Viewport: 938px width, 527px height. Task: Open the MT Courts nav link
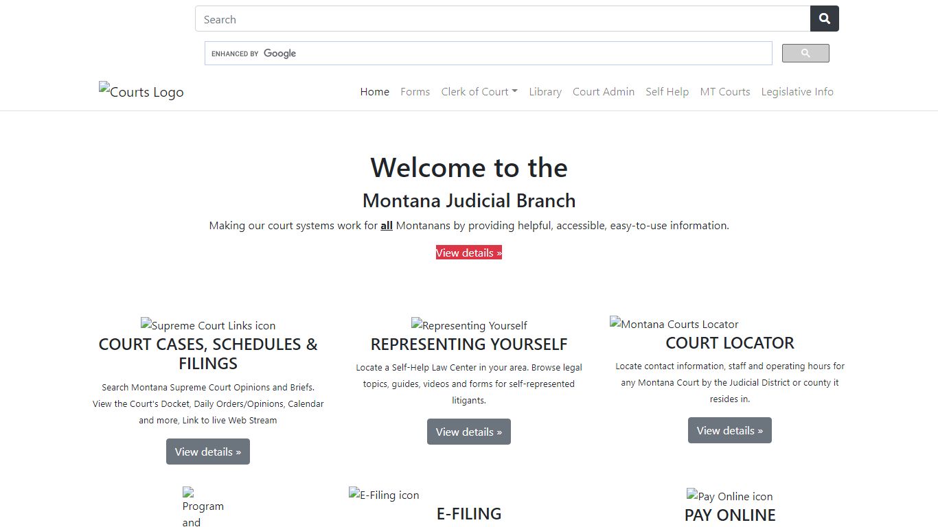coord(725,92)
